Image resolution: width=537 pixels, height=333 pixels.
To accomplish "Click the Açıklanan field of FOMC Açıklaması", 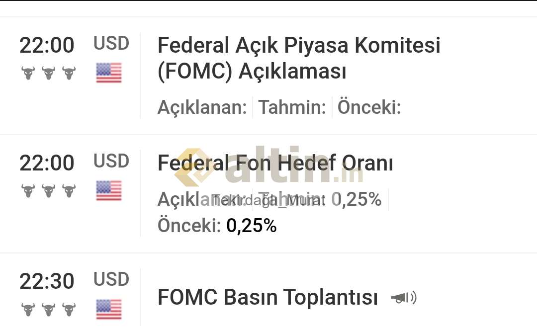I will [202, 107].
